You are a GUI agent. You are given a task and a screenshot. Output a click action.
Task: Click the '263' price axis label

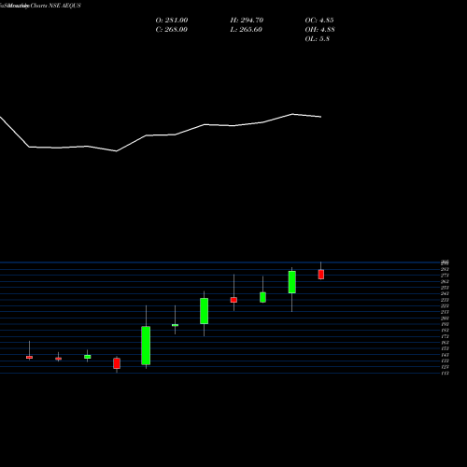[445, 281]
